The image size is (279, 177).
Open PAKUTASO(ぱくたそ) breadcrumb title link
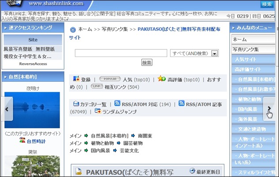pos(144,33)
